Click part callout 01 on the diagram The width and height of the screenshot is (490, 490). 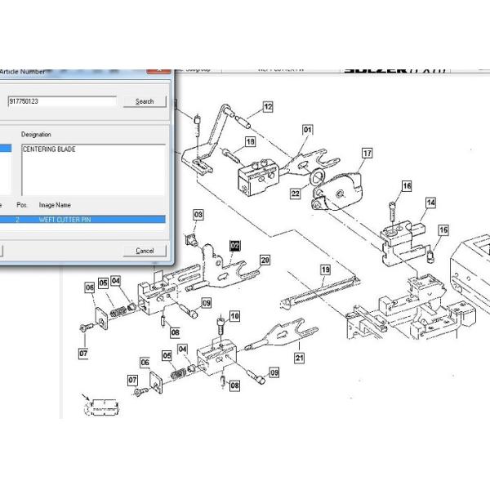[x=308, y=130]
